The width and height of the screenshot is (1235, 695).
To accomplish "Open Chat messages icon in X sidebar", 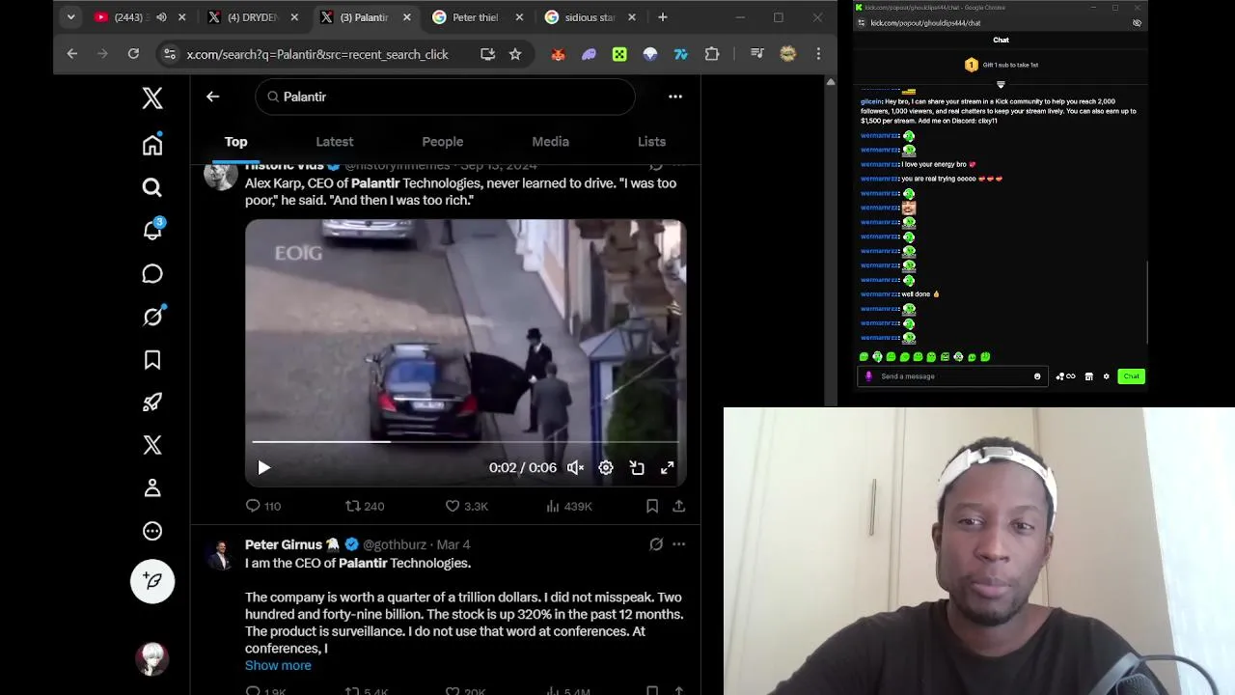I will (152, 274).
